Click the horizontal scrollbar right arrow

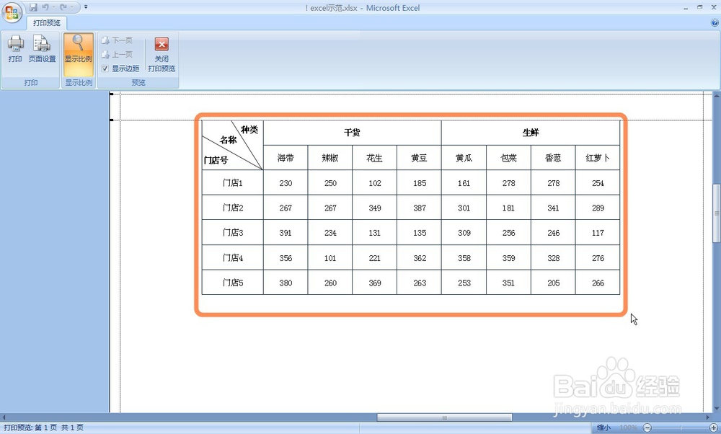click(708, 417)
